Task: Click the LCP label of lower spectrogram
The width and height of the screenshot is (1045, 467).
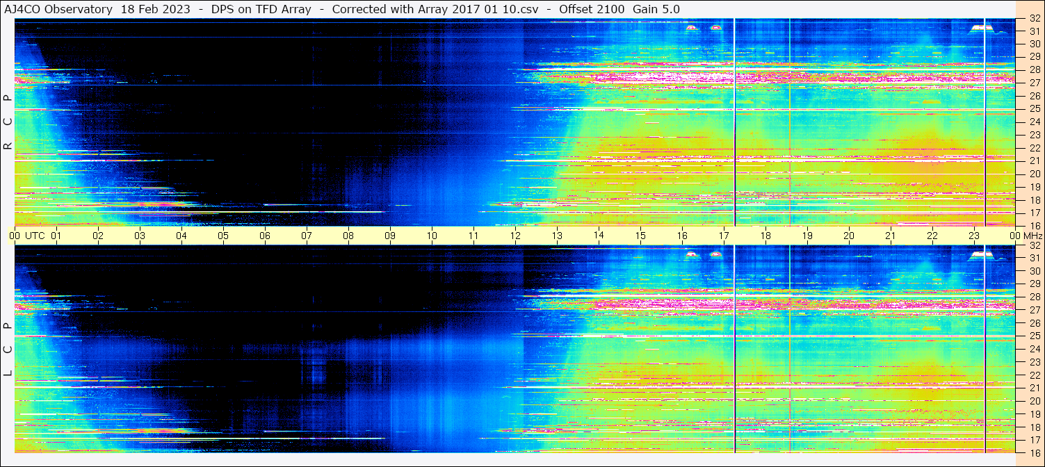Action: pos(8,350)
